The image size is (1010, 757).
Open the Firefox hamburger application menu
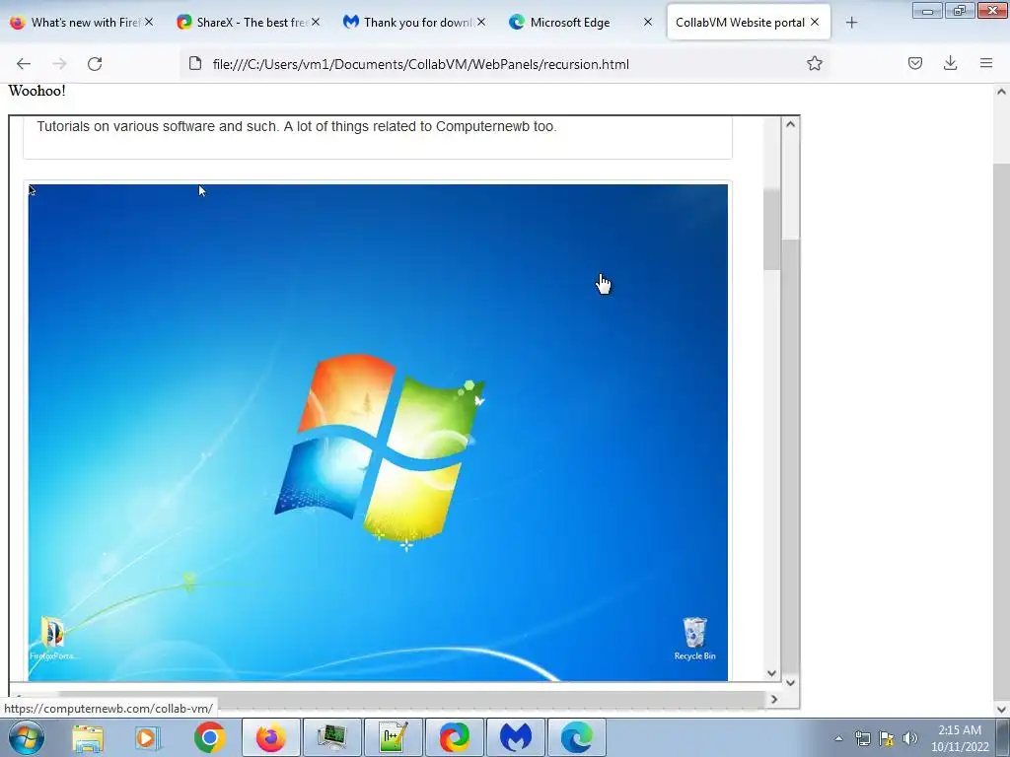tap(985, 63)
